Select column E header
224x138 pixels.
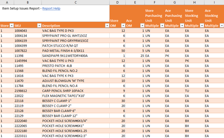point(135,2)
